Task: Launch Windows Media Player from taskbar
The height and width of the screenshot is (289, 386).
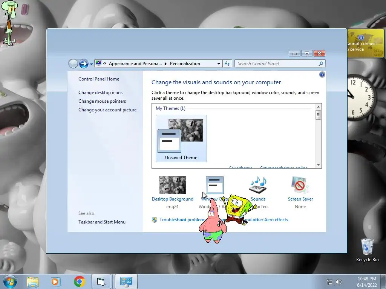Action: point(56,282)
